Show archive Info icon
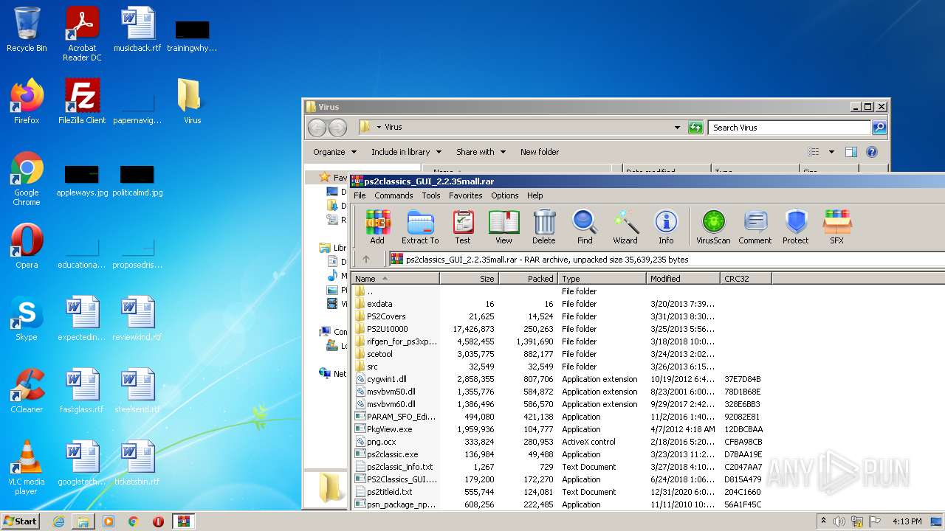 point(666,226)
